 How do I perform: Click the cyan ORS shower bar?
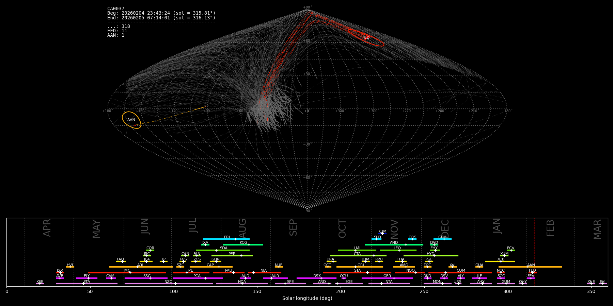click(x=412, y=239)
